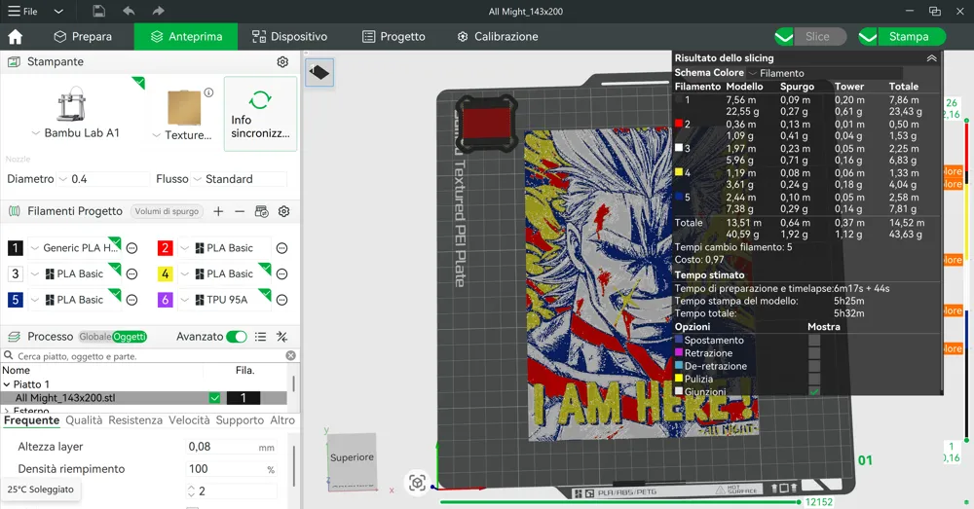Open nozzle Diametro 0.4 dropdown
Image resolution: width=974 pixels, height=509 pixels.
pyautogui.click(x=103, y=179)
